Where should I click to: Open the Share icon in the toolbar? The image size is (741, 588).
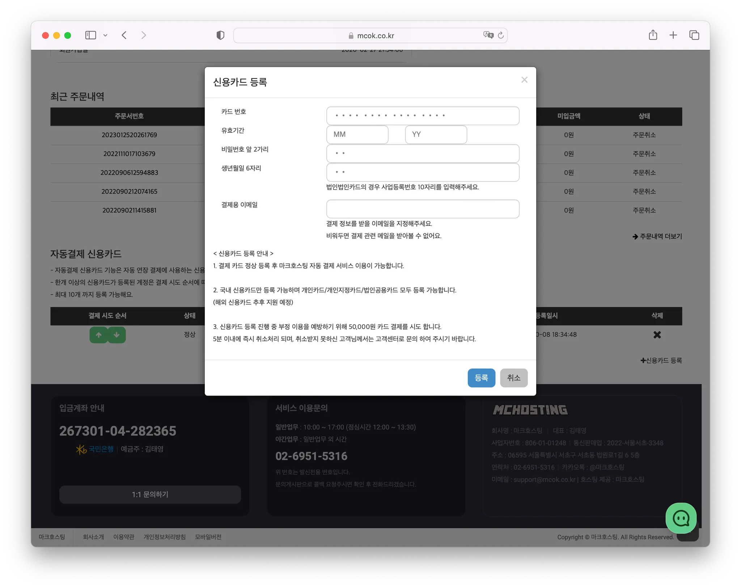(x=653, y=35)
